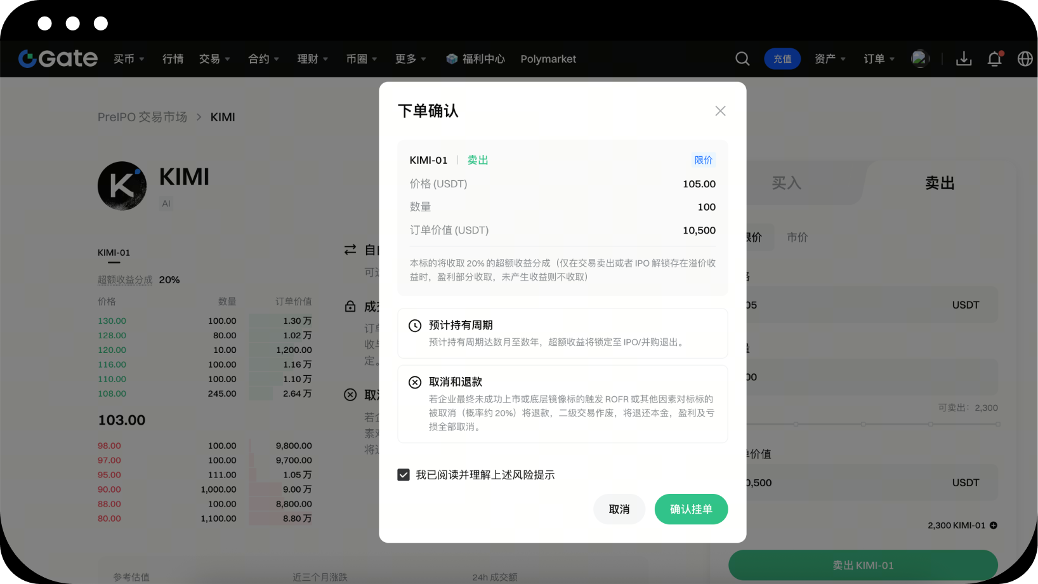Image resolution: width=1038 pixels, height=584 pixels.
Task: Select the 98.00 bid price row
Action: click(204, 446)
